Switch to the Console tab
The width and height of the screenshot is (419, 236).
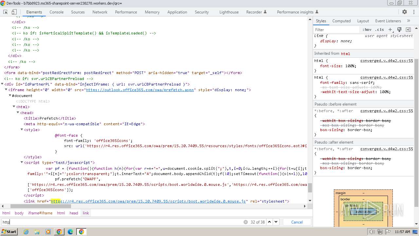coord(57,12)
